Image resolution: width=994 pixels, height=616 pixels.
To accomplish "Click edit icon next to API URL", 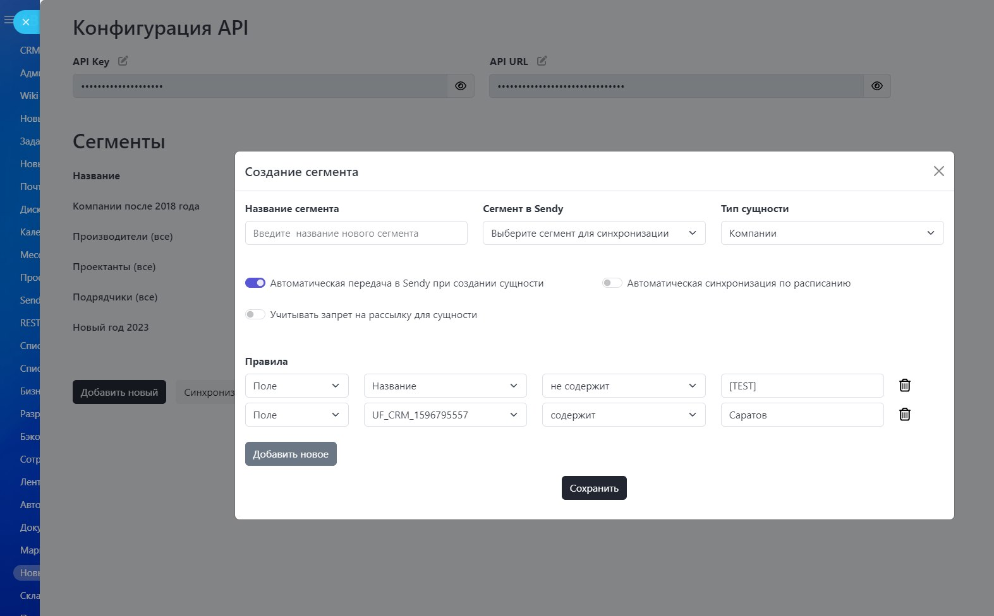I will (x=542, y=61).
